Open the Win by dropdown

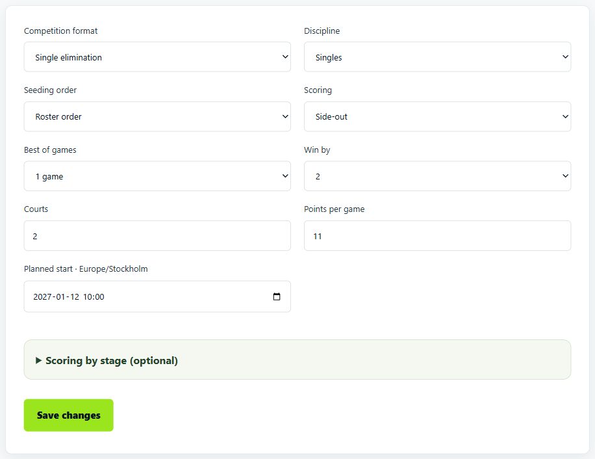tap(437, 176)
